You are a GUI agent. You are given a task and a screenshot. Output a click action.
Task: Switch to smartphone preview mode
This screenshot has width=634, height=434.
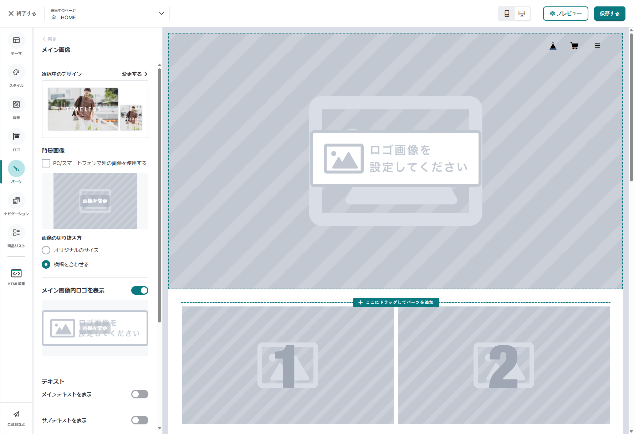(x=507, y=14)
